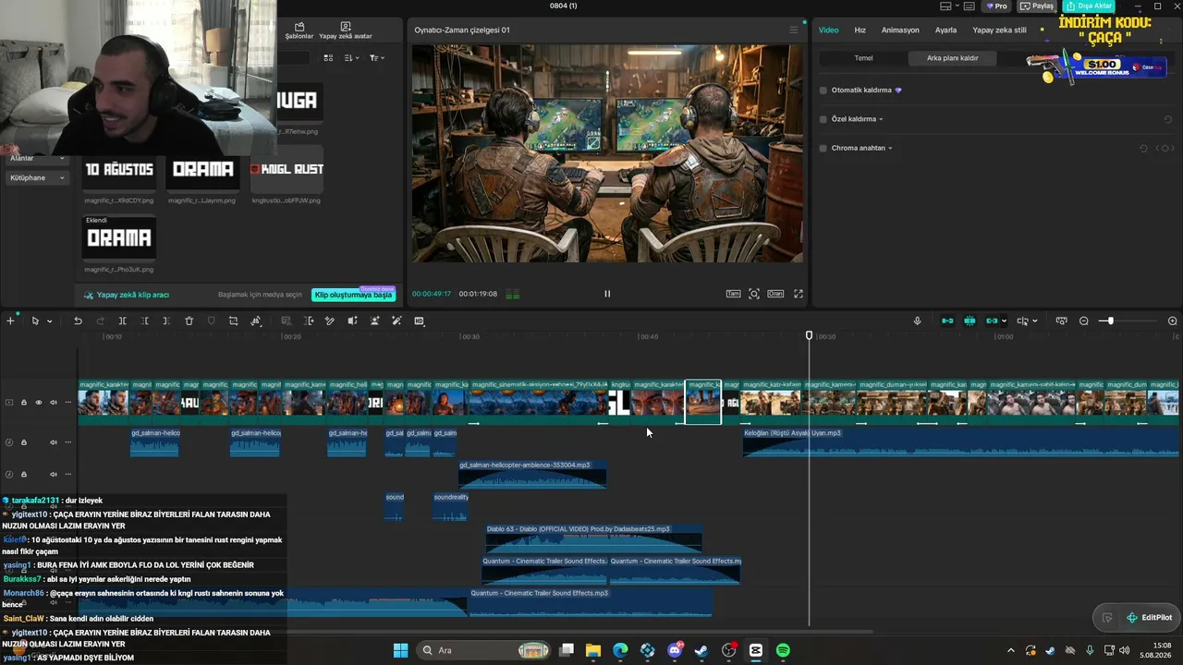
Task: Click the player snapshot focus icon
Action: 754,294
